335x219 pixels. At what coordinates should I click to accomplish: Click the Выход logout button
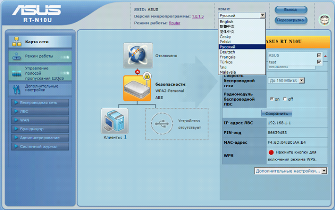(x=291, y=10)
